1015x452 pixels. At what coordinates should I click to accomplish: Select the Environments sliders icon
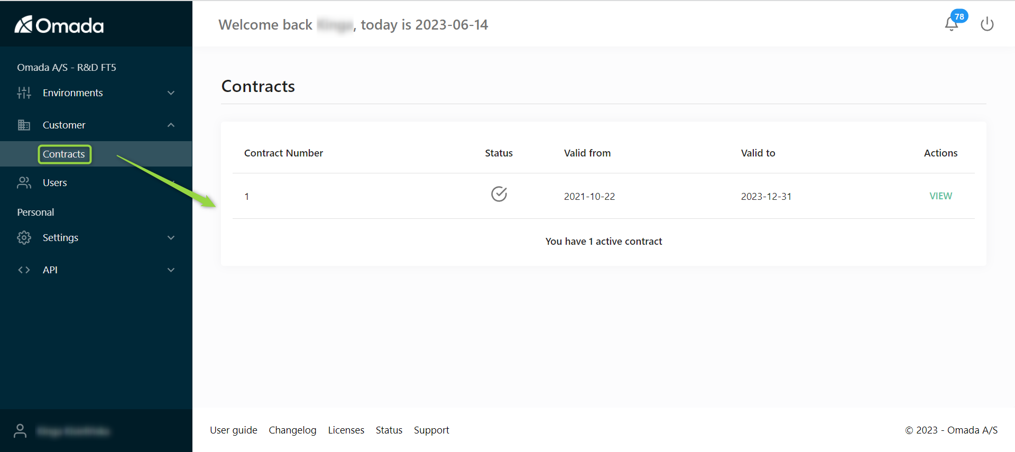click(24, 93)
